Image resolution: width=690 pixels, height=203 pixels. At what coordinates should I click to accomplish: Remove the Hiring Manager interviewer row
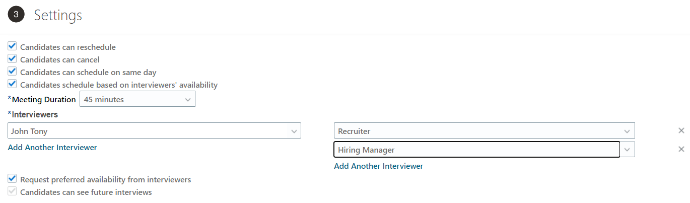[x=681, y=149]
